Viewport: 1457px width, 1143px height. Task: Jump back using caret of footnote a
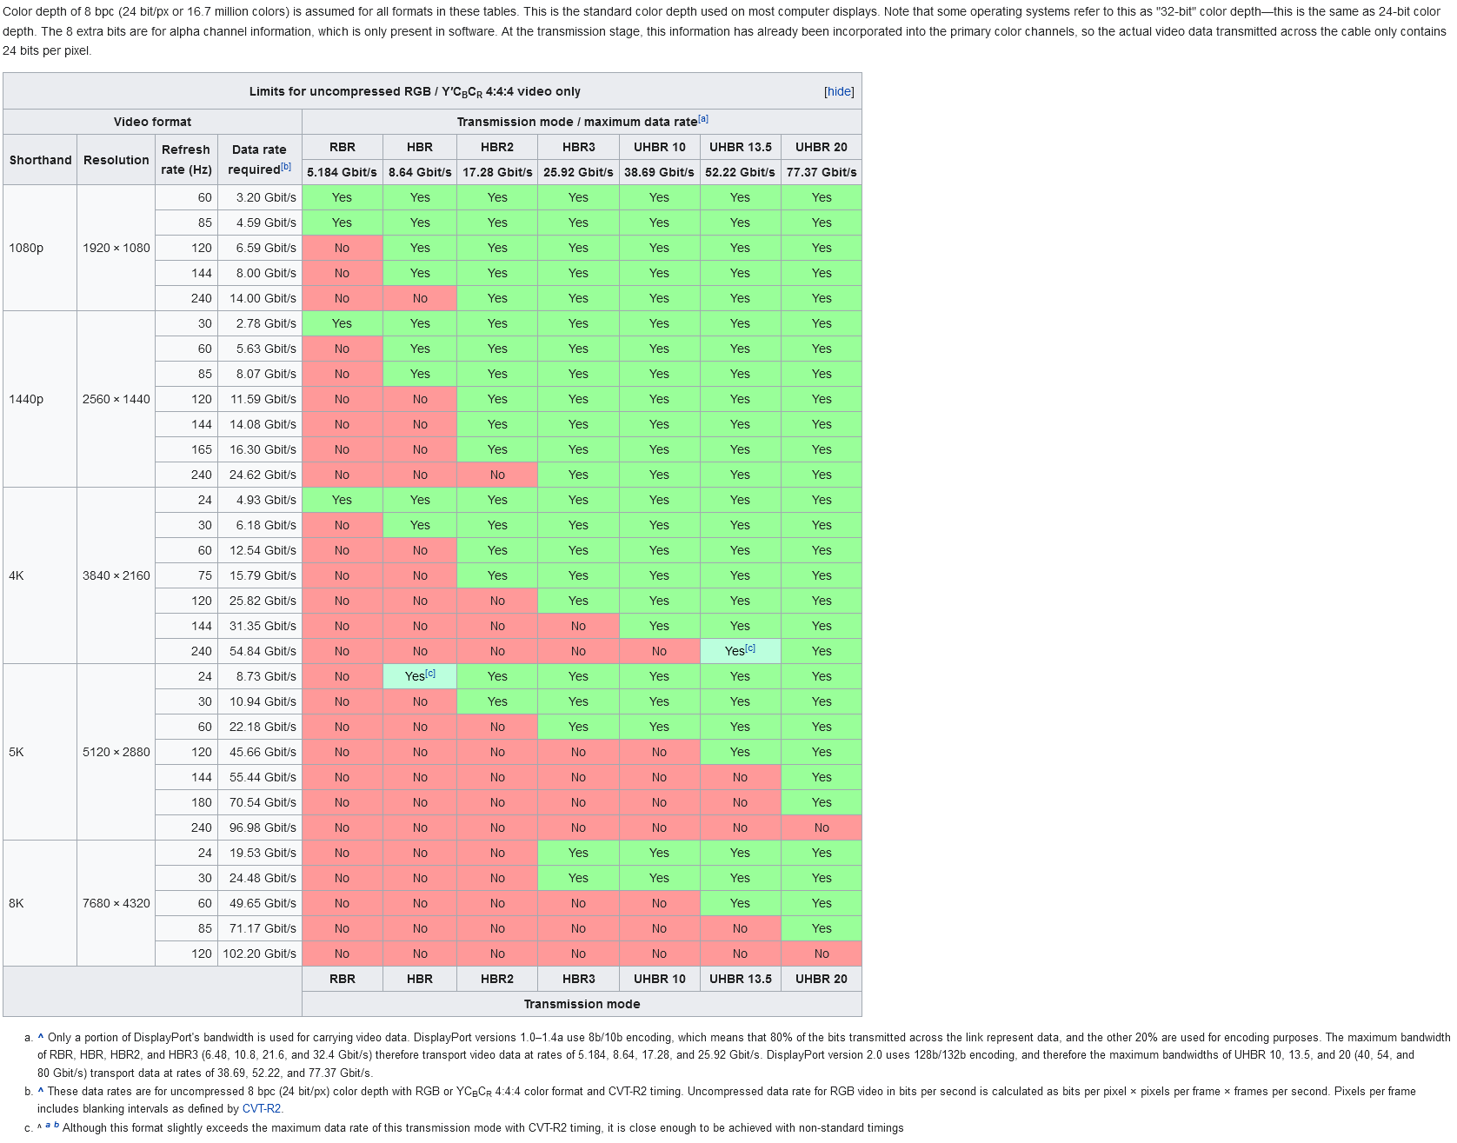[x=41, y=1037]
